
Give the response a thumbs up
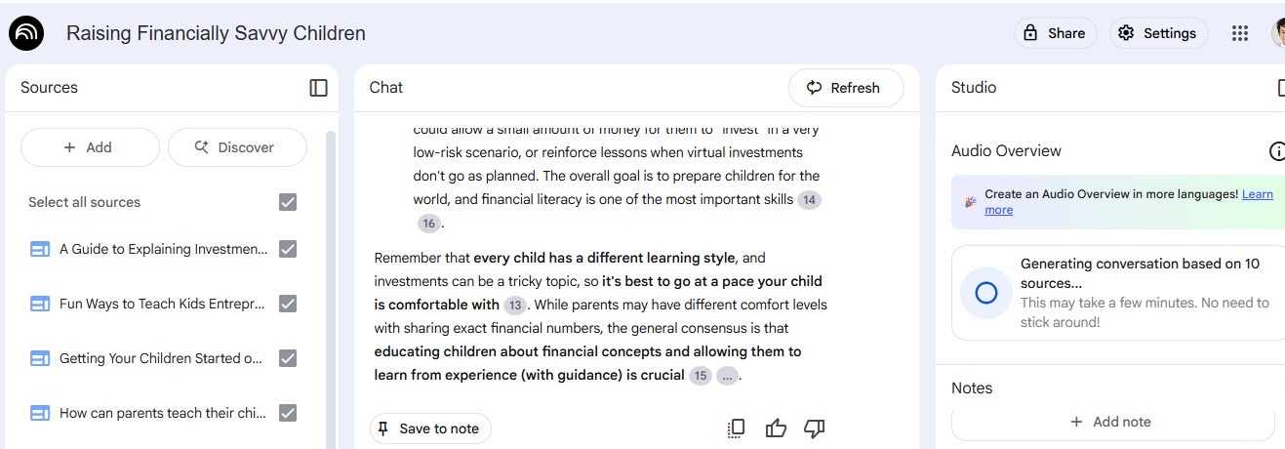[x=776, y=429]
